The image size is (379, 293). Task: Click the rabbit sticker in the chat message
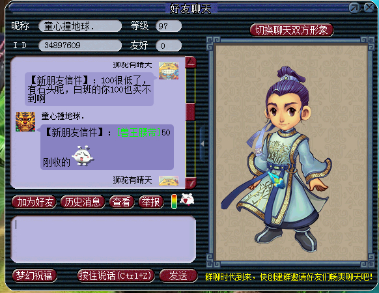(x=83, y=156)
